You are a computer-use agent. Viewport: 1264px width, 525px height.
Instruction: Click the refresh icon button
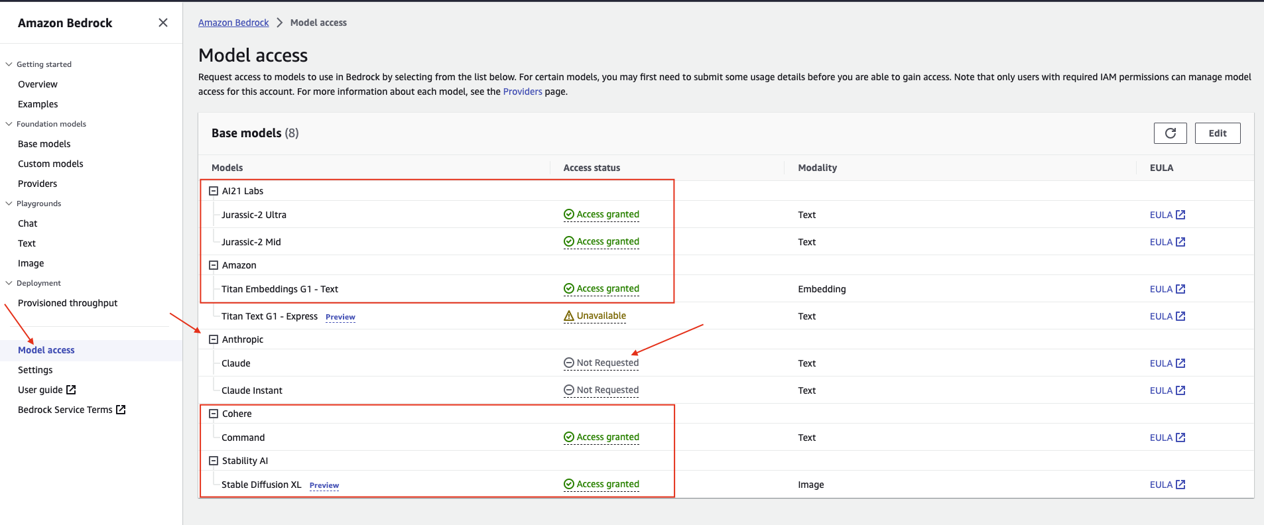point(1170,133)
